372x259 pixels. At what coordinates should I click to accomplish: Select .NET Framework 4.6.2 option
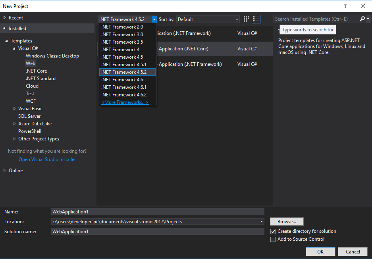[x=127, y=95]
